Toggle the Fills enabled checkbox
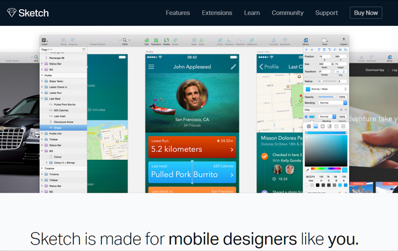This screenshot has height=251, width=398. pyautogui.click(x=306, y=117)
